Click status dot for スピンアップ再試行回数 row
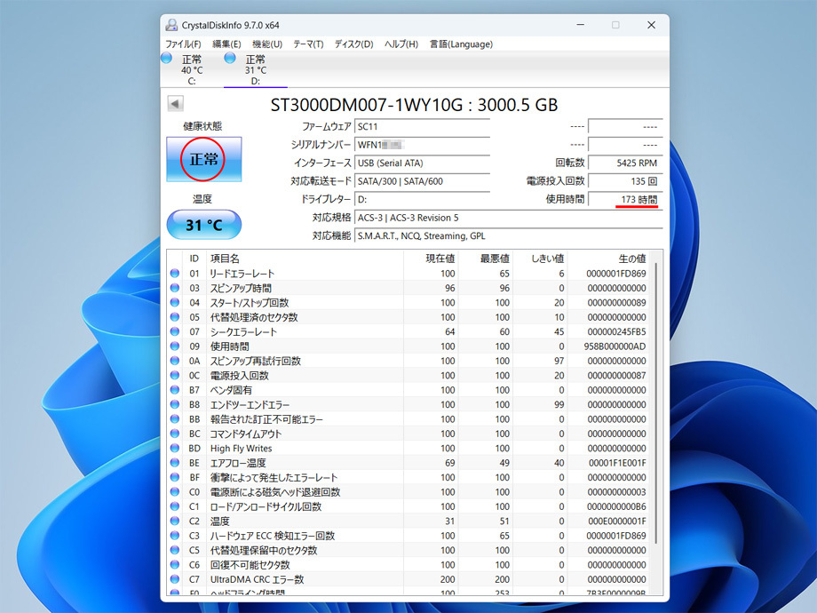817x613 pixels. 175,361
